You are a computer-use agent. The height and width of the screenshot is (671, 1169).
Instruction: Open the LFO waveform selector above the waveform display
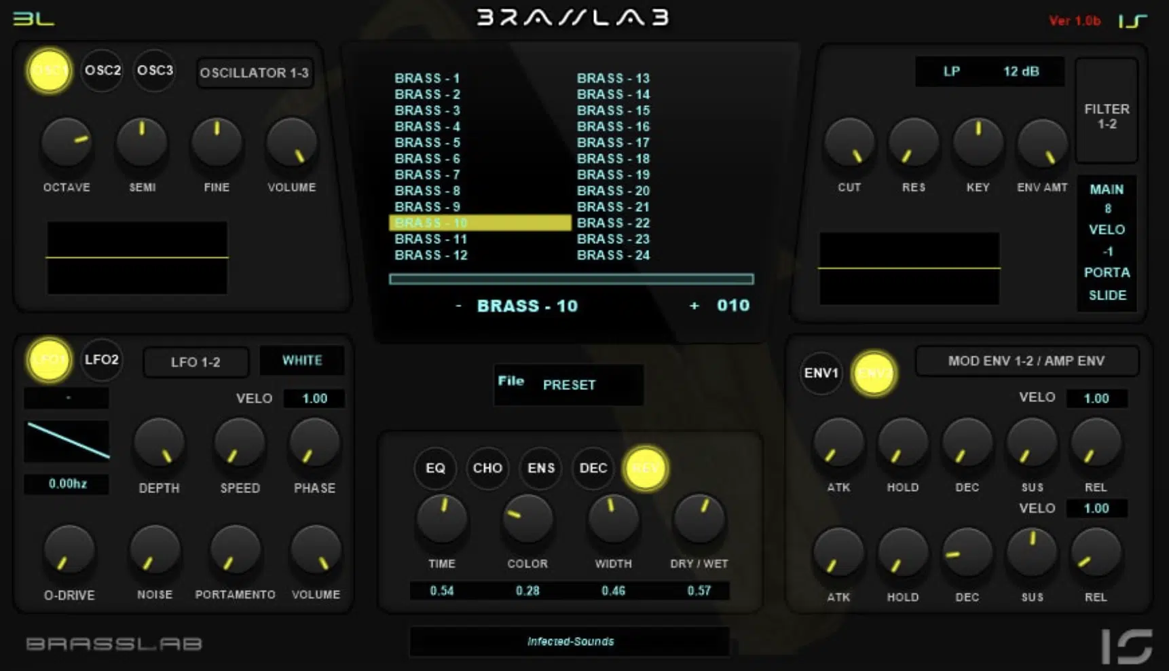[67, 398]
